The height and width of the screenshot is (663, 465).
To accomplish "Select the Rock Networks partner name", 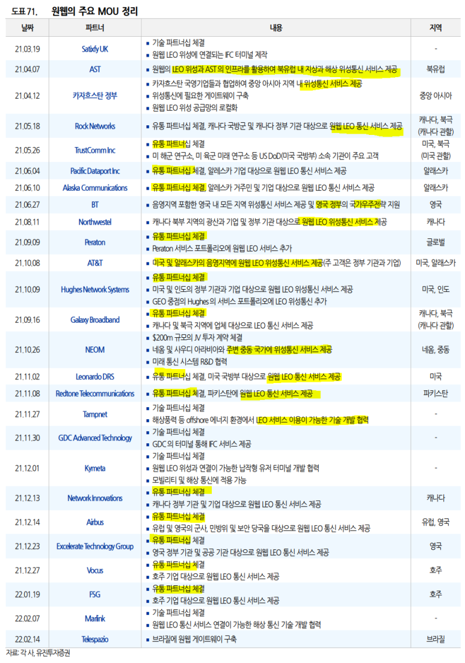I will point(95,126).
